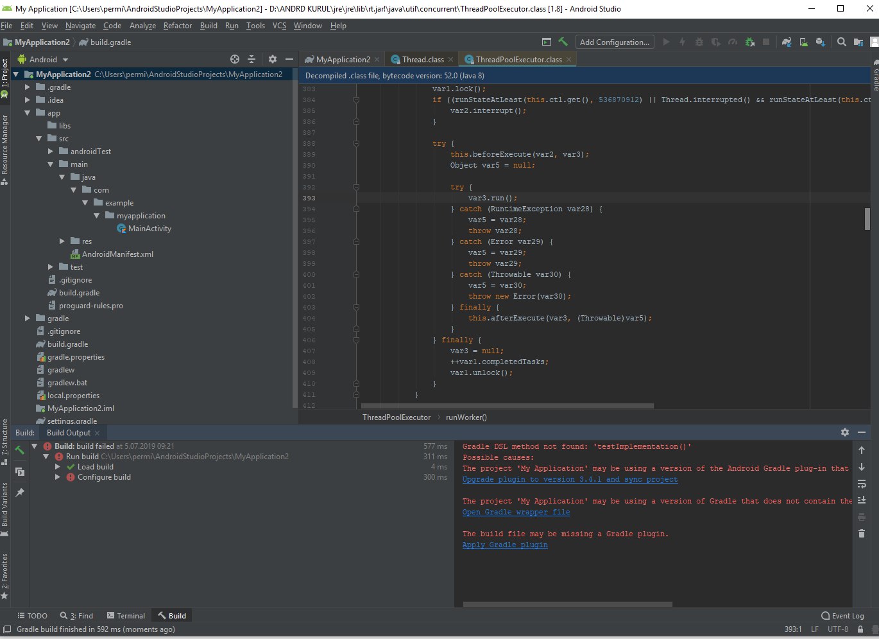Click Apply Gradle plugin link
Viewport: 879px width, 639px height.
(x=505, y=545)
